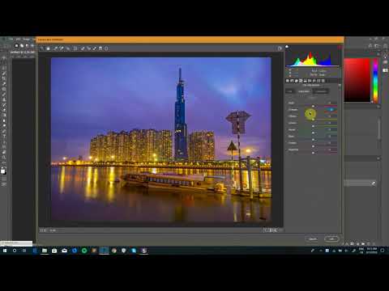Open the Windows notification center
The height and width of the screenshot is (291, 389).
tap(383, 251)
